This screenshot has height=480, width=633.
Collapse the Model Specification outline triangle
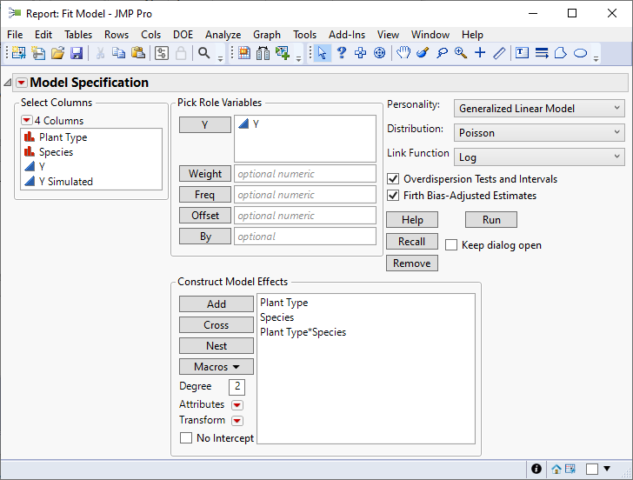(9, 83)
